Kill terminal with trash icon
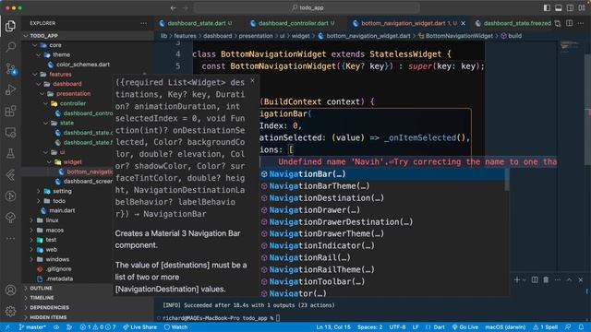Image resolution: width=591 pixels, height=332 pixels. click(x=546, y=279)
